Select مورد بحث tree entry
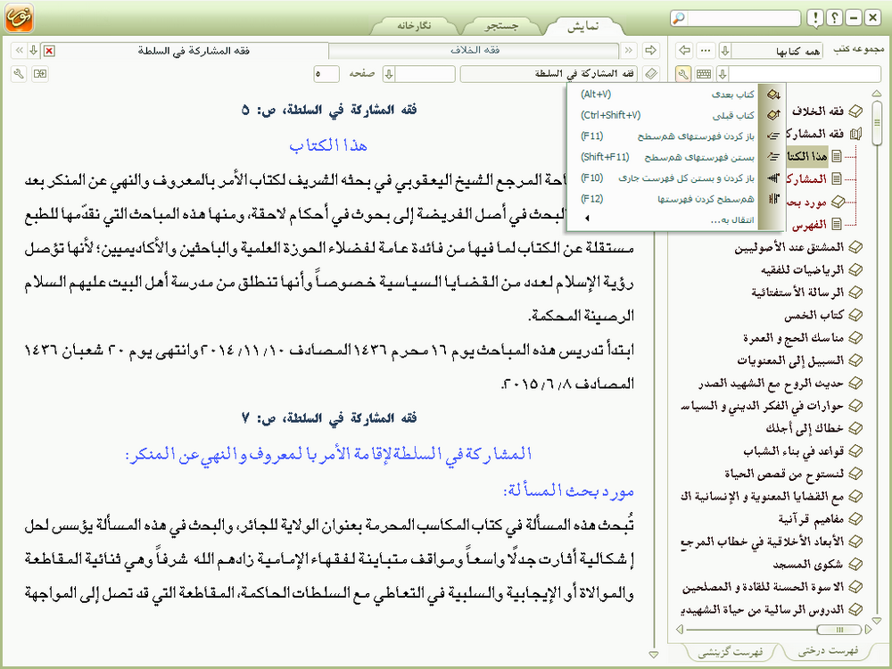 coord(806,202)
